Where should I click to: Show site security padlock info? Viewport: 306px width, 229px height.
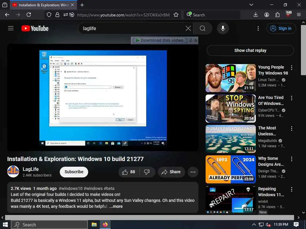click(57, 15)
